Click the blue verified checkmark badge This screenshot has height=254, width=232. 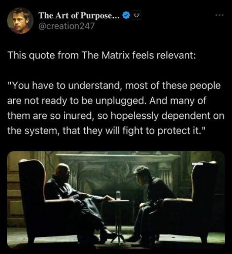(x=126, y=16)
